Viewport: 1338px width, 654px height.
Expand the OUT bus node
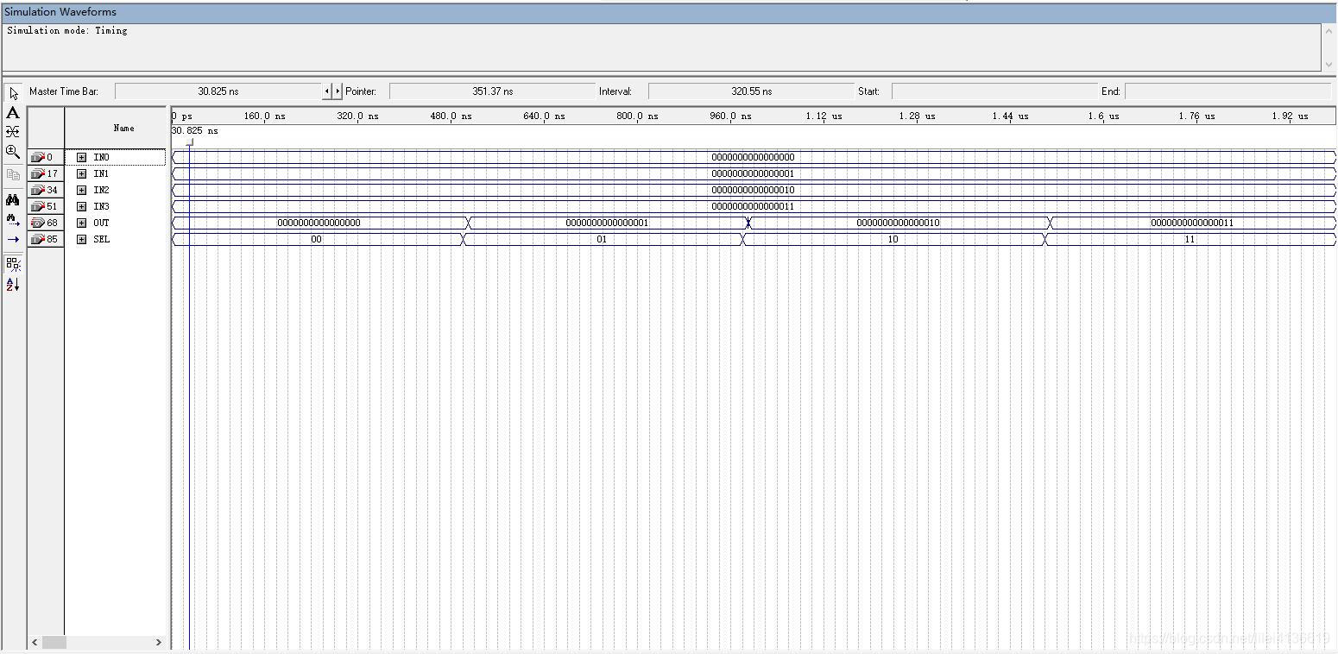click(x=81, y=223)
